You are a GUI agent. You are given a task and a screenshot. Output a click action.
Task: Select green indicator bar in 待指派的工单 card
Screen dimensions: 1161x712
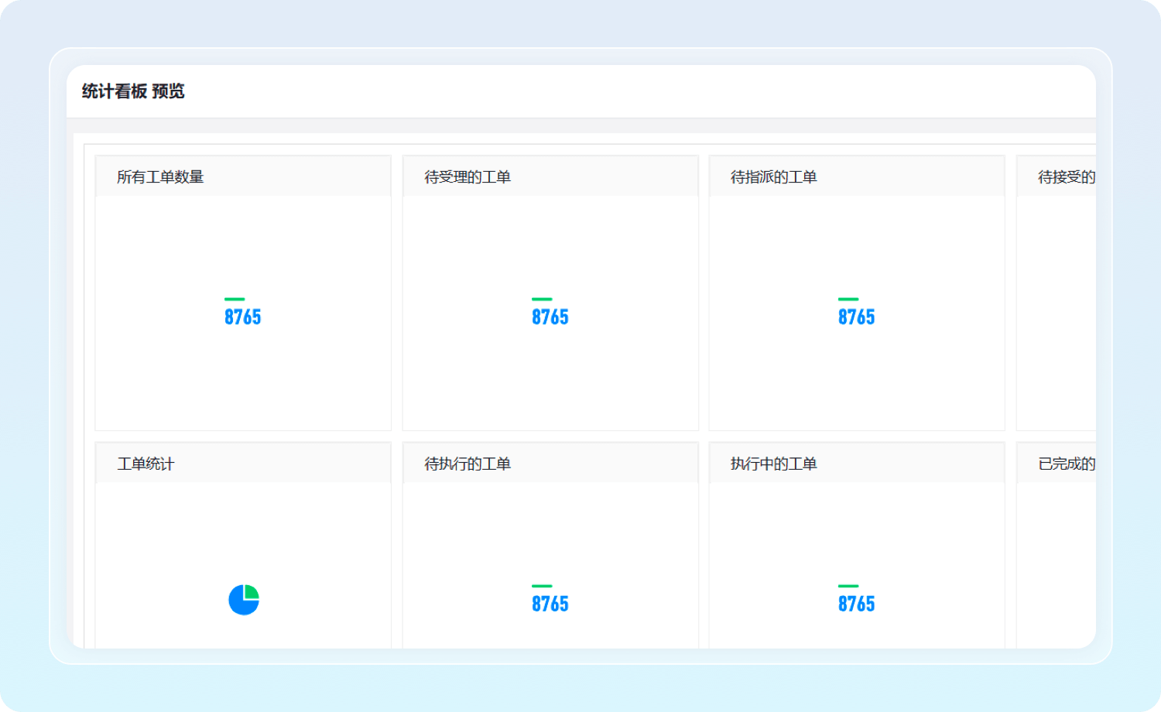click(848, 300)
